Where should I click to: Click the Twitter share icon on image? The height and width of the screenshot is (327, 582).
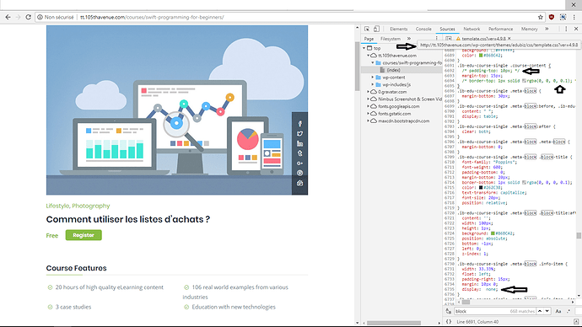300,134
